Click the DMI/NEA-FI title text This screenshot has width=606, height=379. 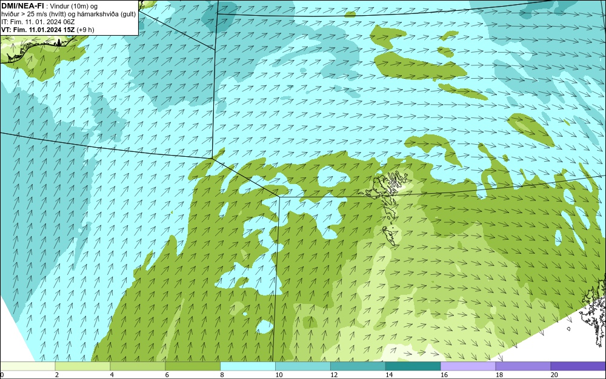point(22,5)
